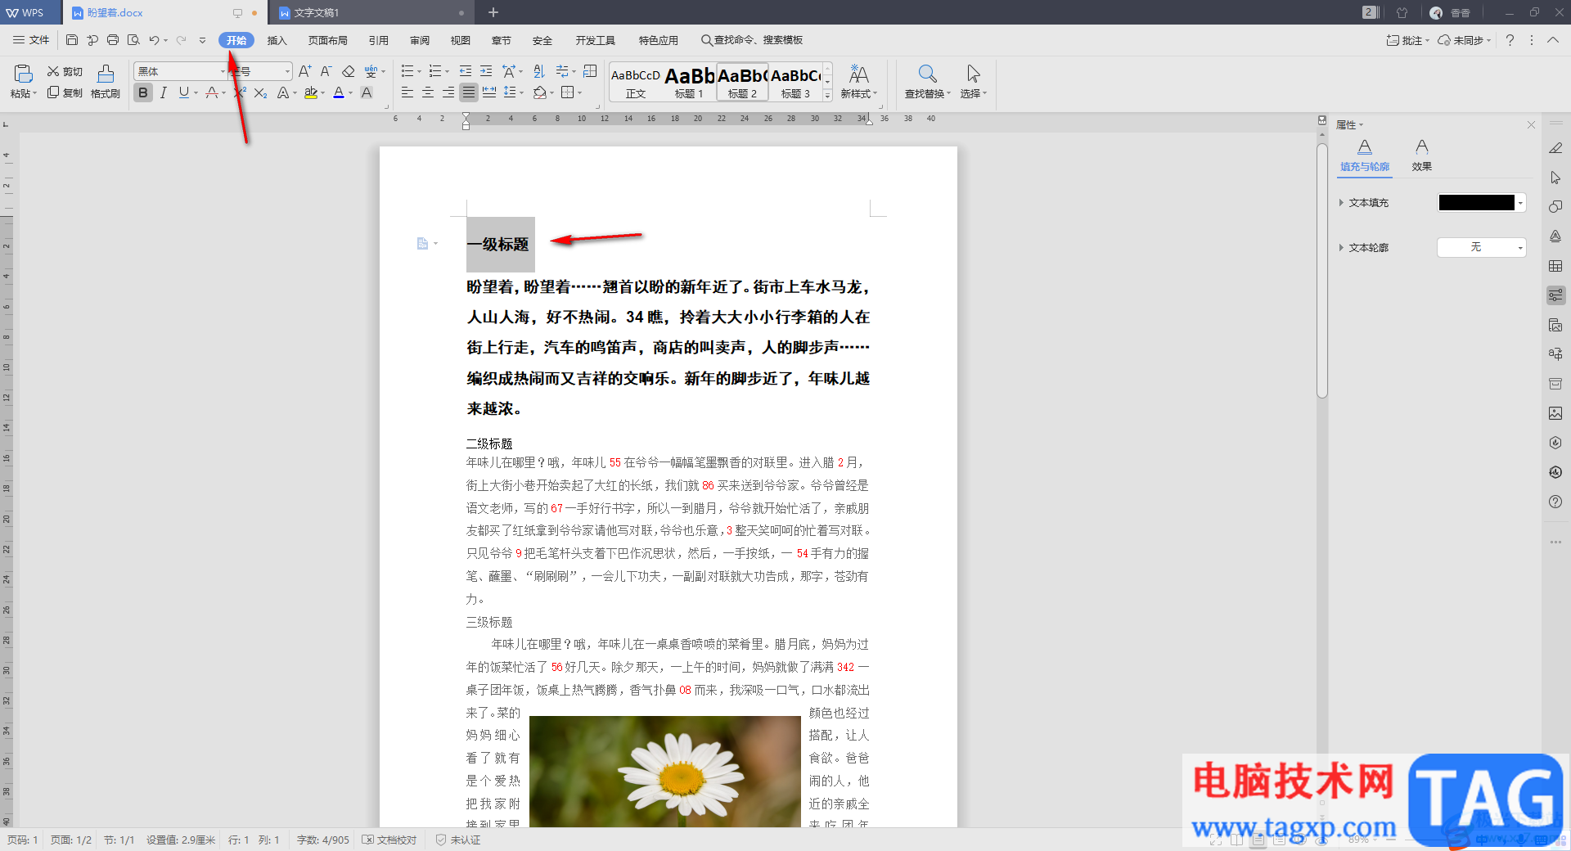Open the 文本轮廓 dropdown showing 无
This screenshot has width=1571, height=851.
1482,247
